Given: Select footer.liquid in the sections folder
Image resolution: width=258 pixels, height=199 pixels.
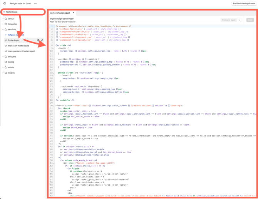Looking at the screenshot, I should pos(13,40).
